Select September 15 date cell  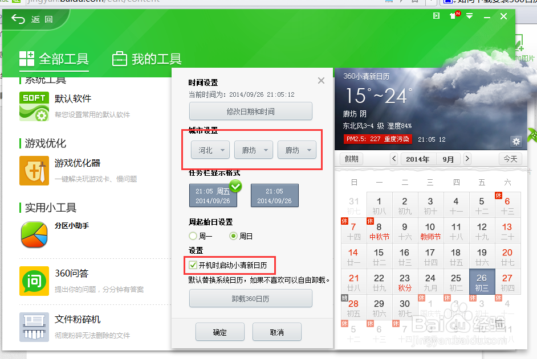pyautogui.click(x=379, y=256)
